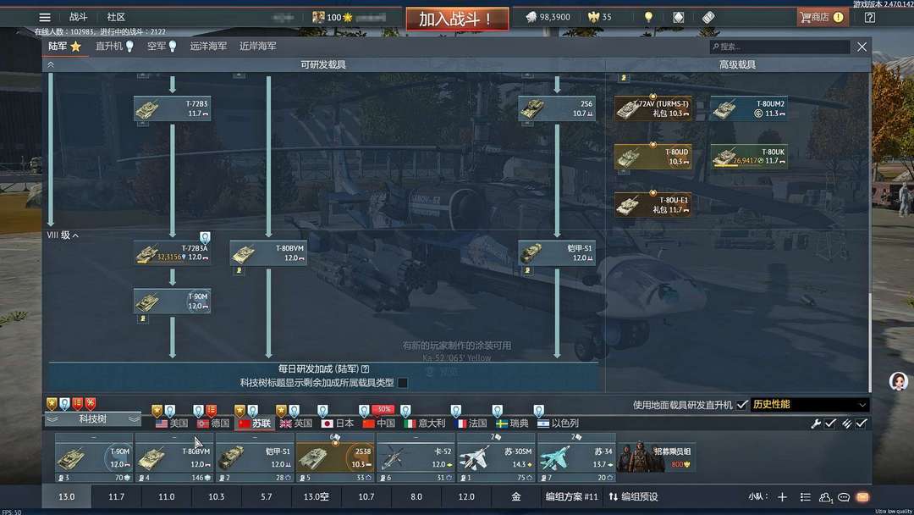Switch to the 直升机 helicopter tab
This screenshot has width=914, height=515.
(x=115, y=46)
